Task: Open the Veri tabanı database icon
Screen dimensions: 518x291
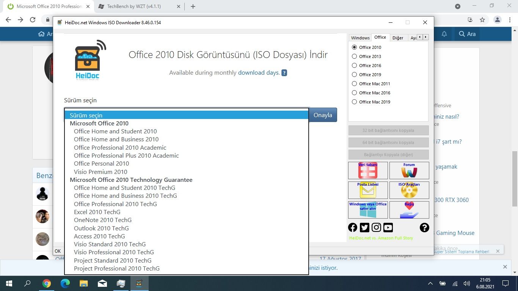Action: 368,171
